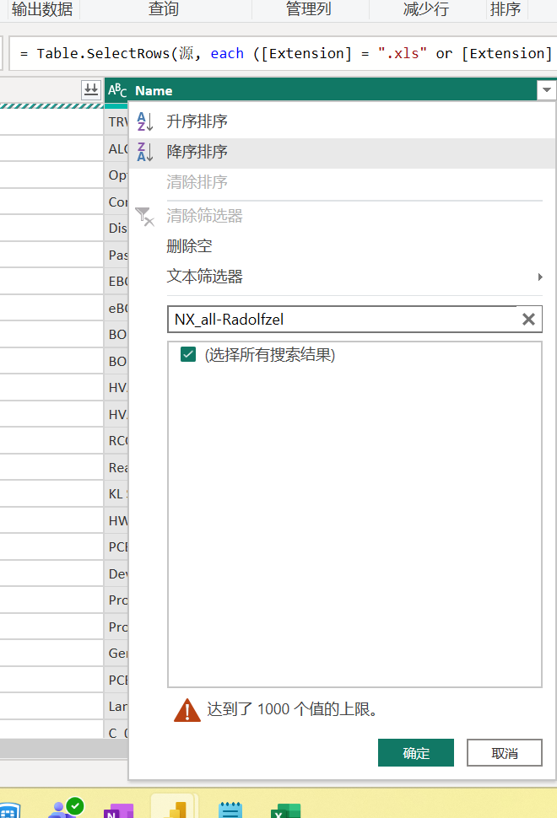Click the 输出数据 ribbon group label
The image size is (557, 818).
coord(42,9)
